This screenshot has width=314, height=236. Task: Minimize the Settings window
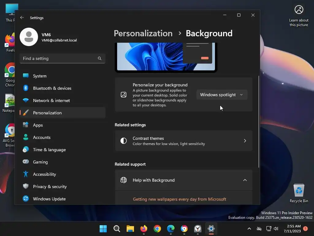click(x=225, y=15)
